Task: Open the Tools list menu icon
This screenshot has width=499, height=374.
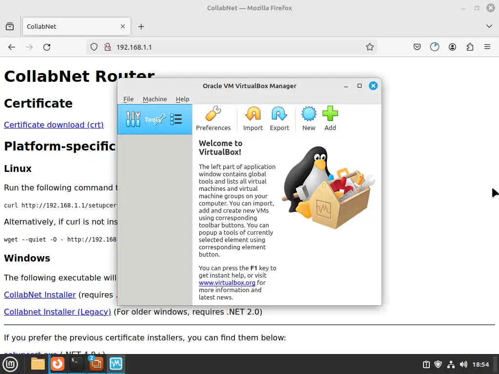Action: (x=176, y=119)
